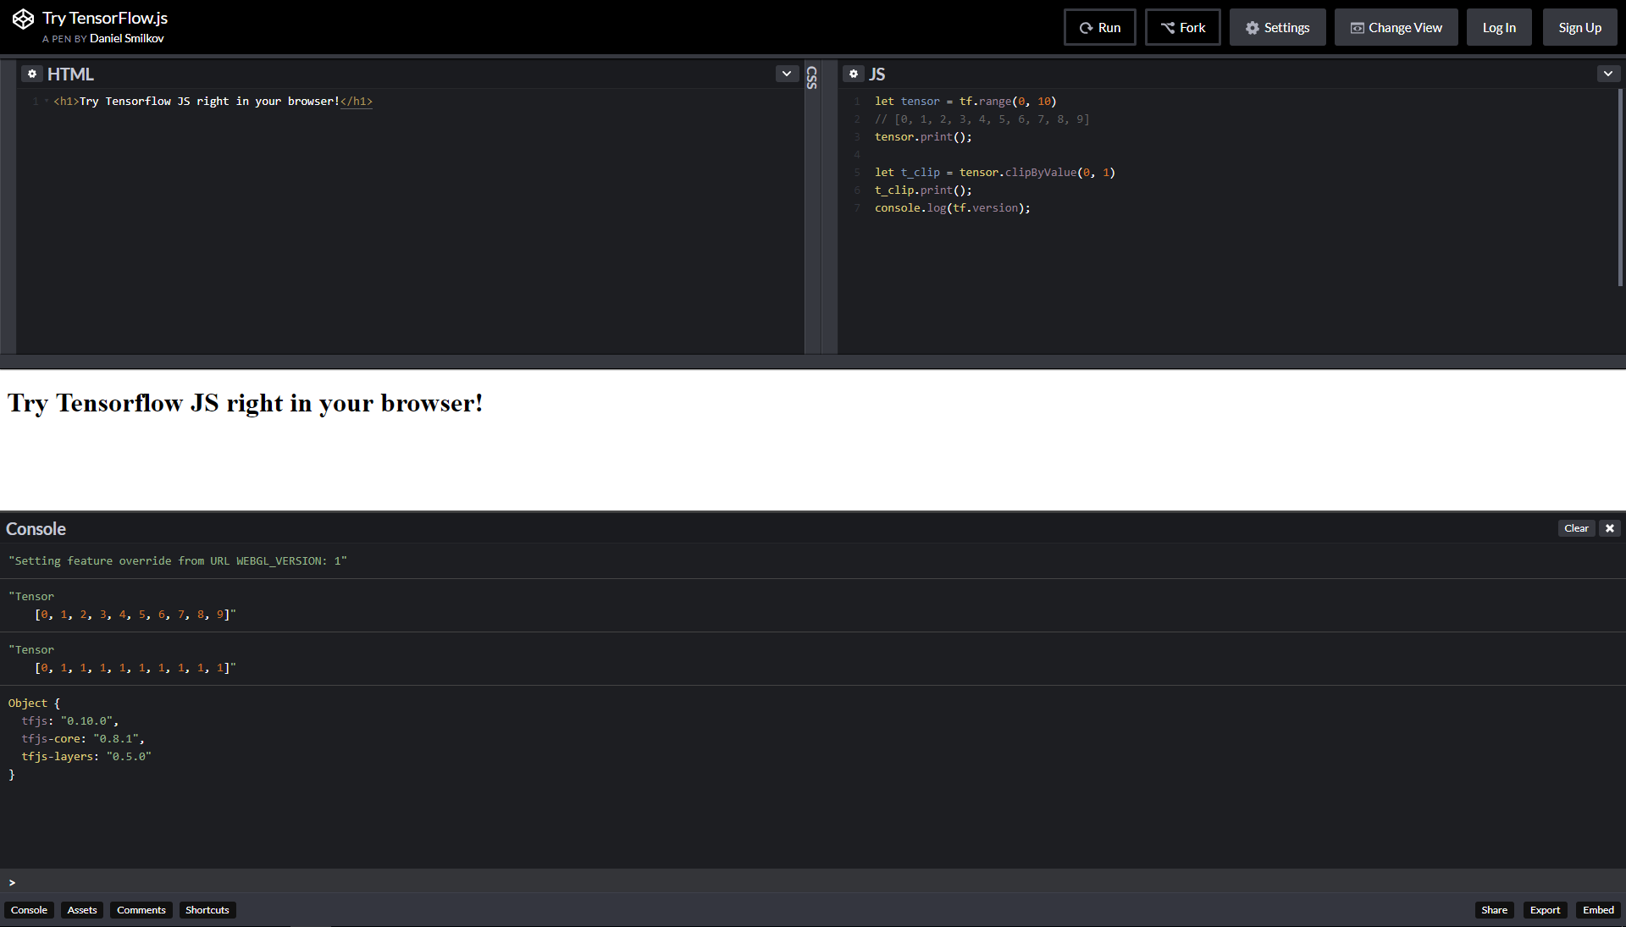
Task: Click the clipByValue code line
Action: pyautogui.click(x=995, y=173)
